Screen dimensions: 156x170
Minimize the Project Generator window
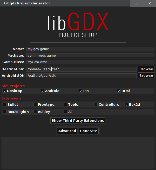[x=137, y=4]
